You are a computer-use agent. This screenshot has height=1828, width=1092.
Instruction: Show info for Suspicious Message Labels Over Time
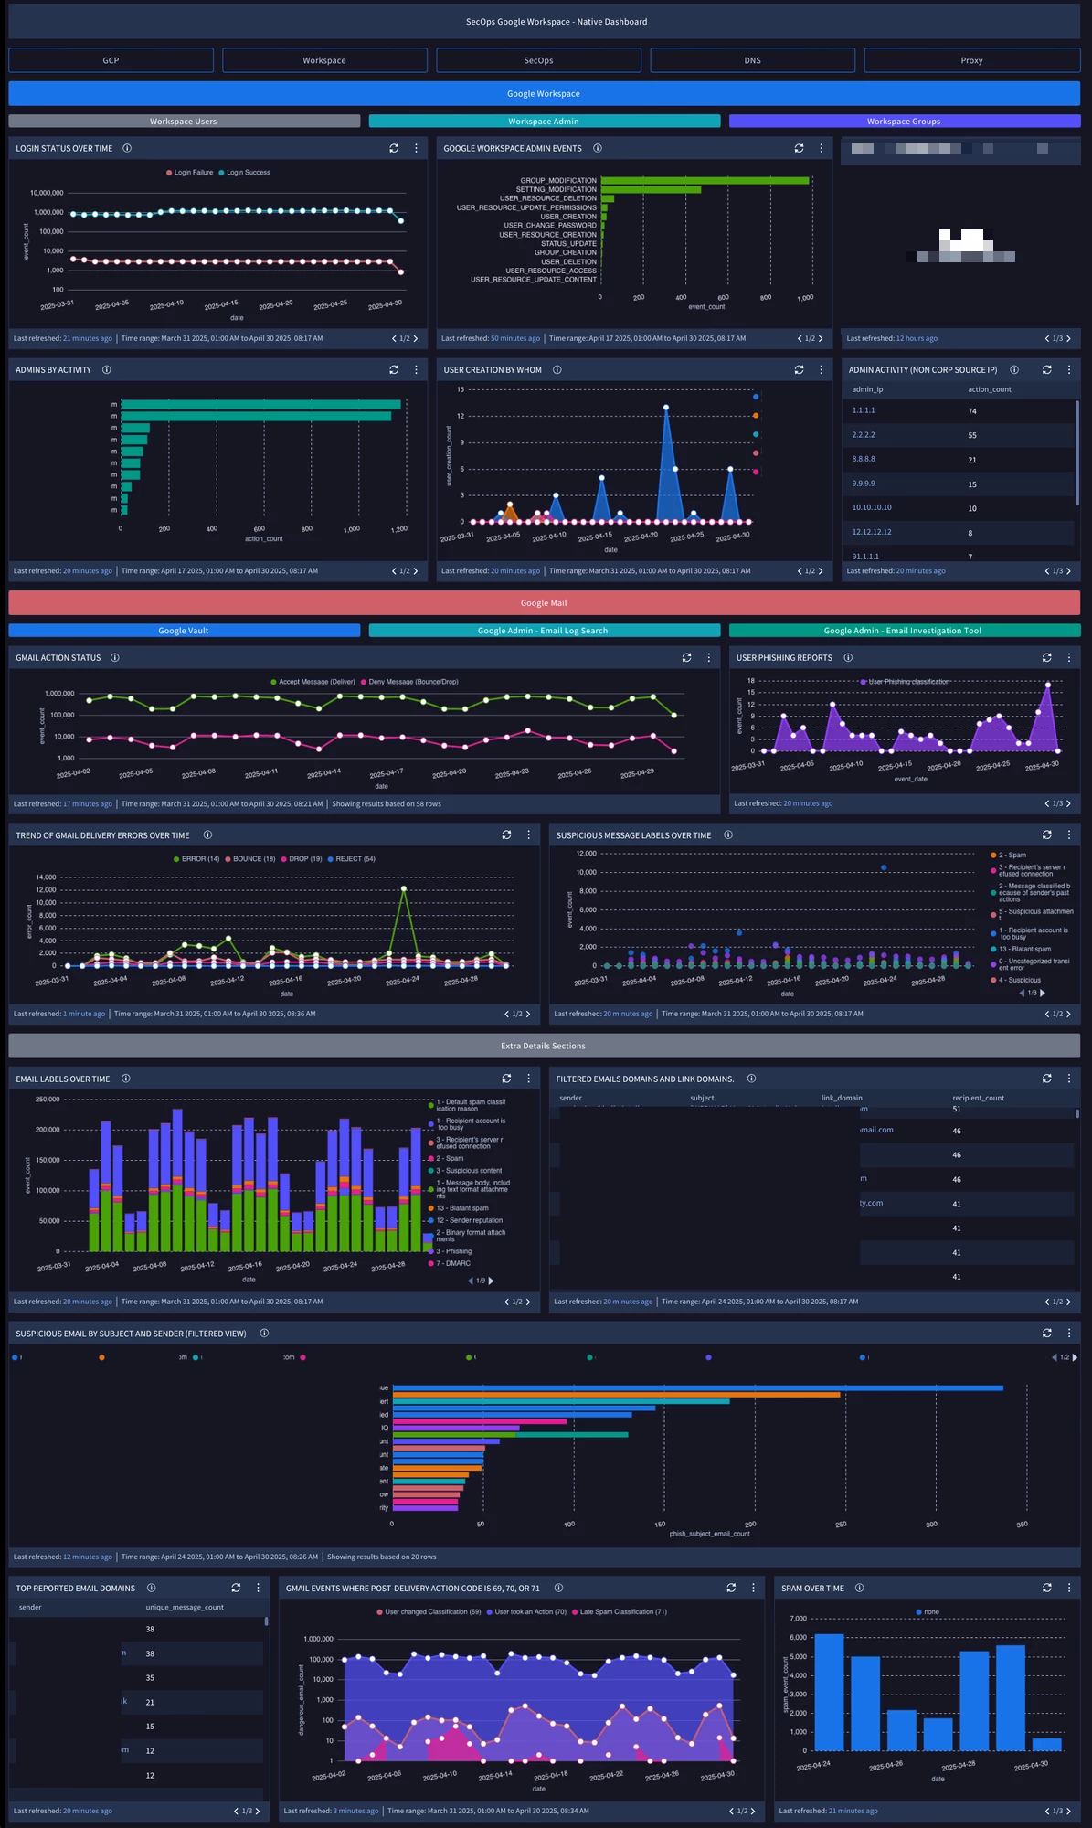click(x=728, y=835)
